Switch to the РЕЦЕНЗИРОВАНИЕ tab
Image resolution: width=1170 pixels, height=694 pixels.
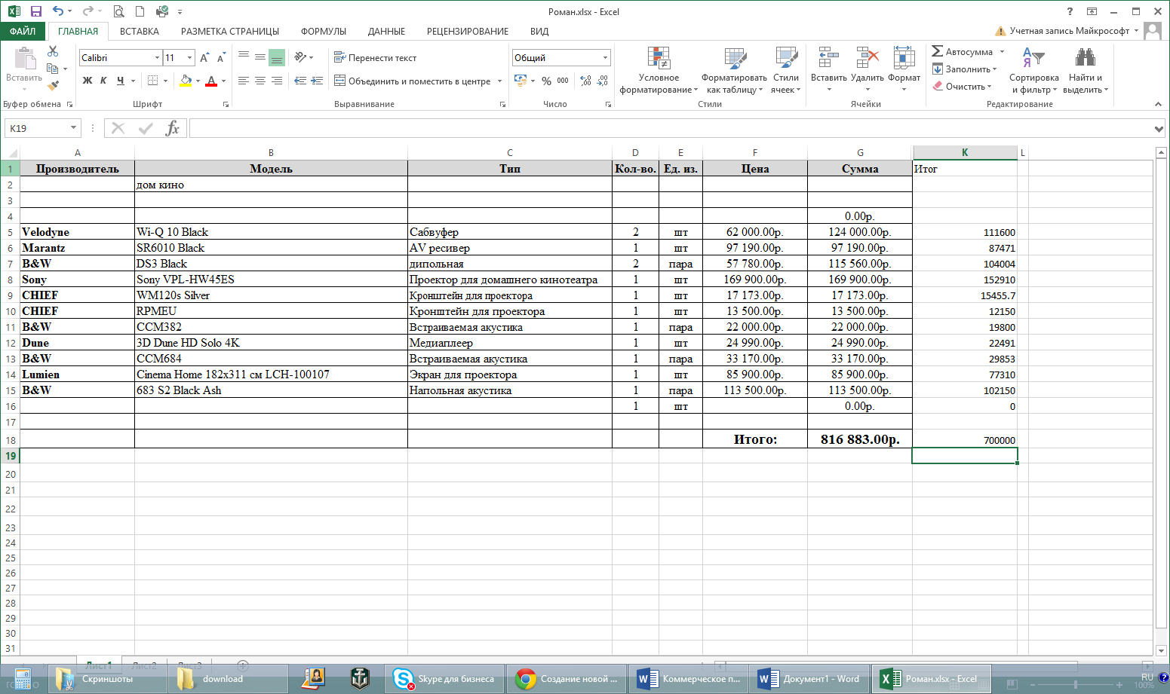coord(468,31)
